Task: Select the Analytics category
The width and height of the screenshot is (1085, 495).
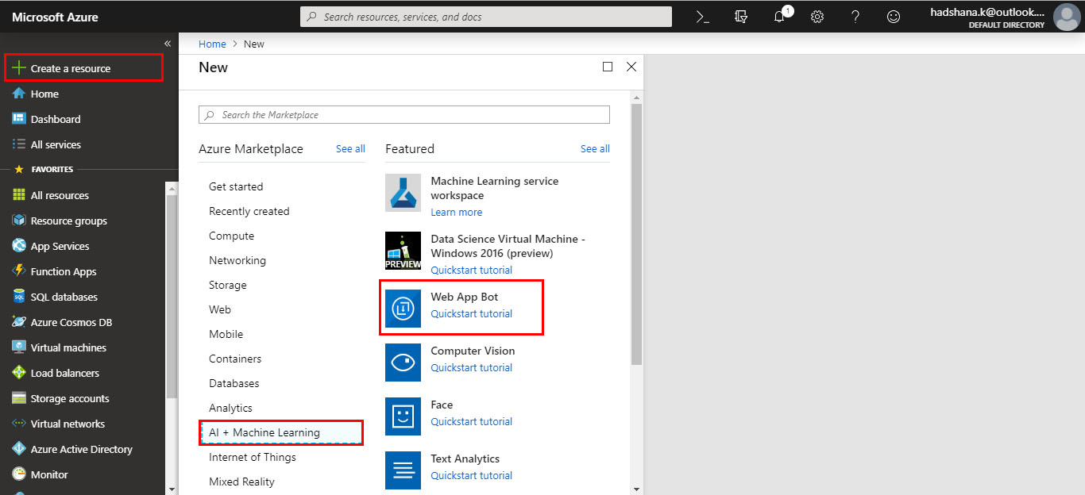Action: tap(231, 408)
